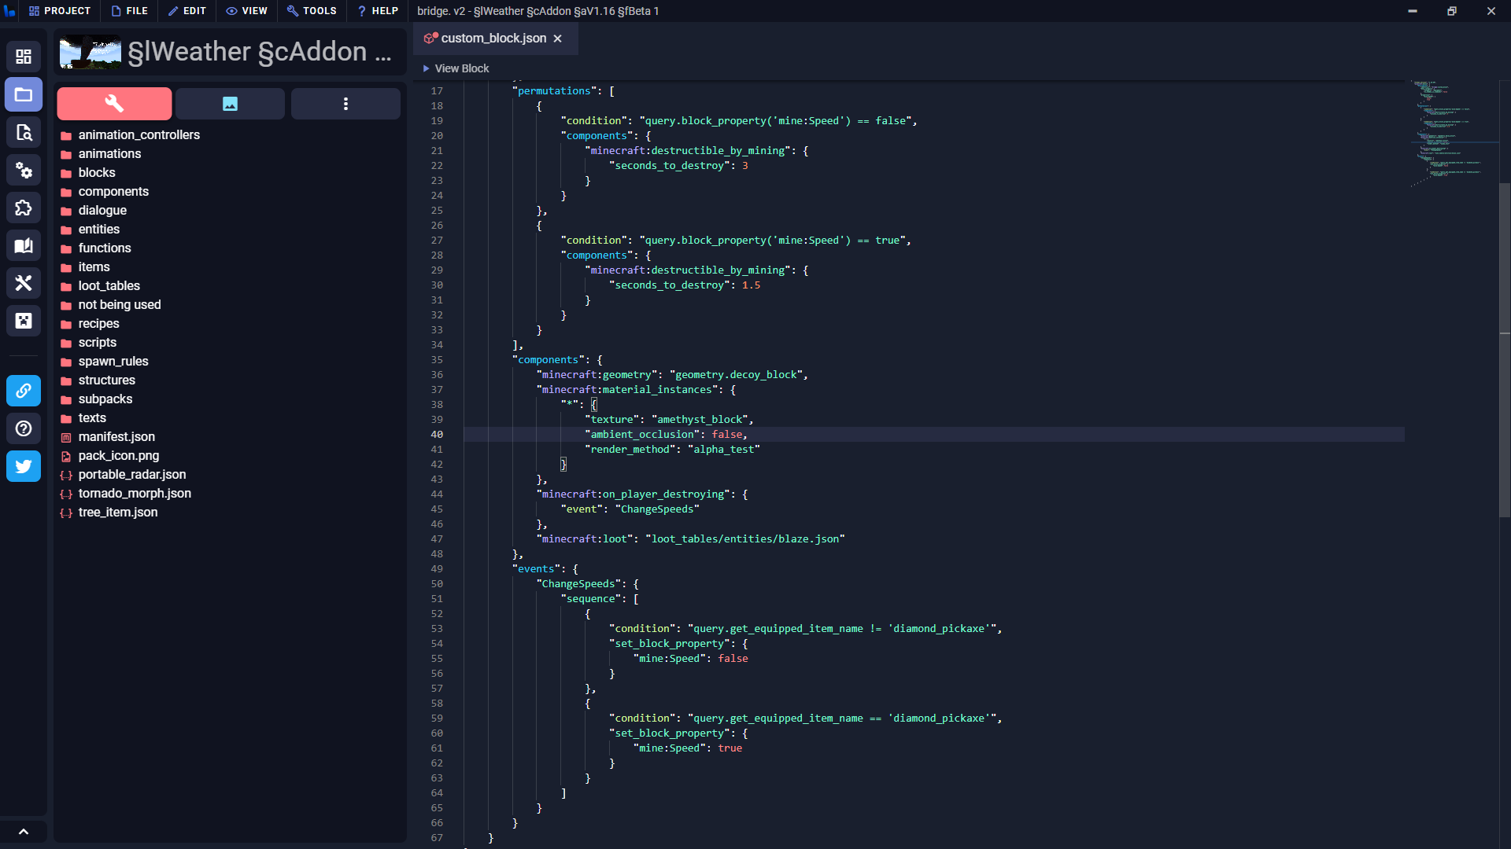Open the PROJECT menu
1511x849 pixels.
[x=60, y=11]
